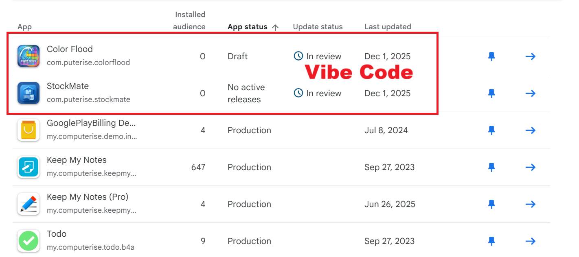This screenshot has height=257, width=579.
Task: Click the Installed audience column header
Action: [189, 21]
